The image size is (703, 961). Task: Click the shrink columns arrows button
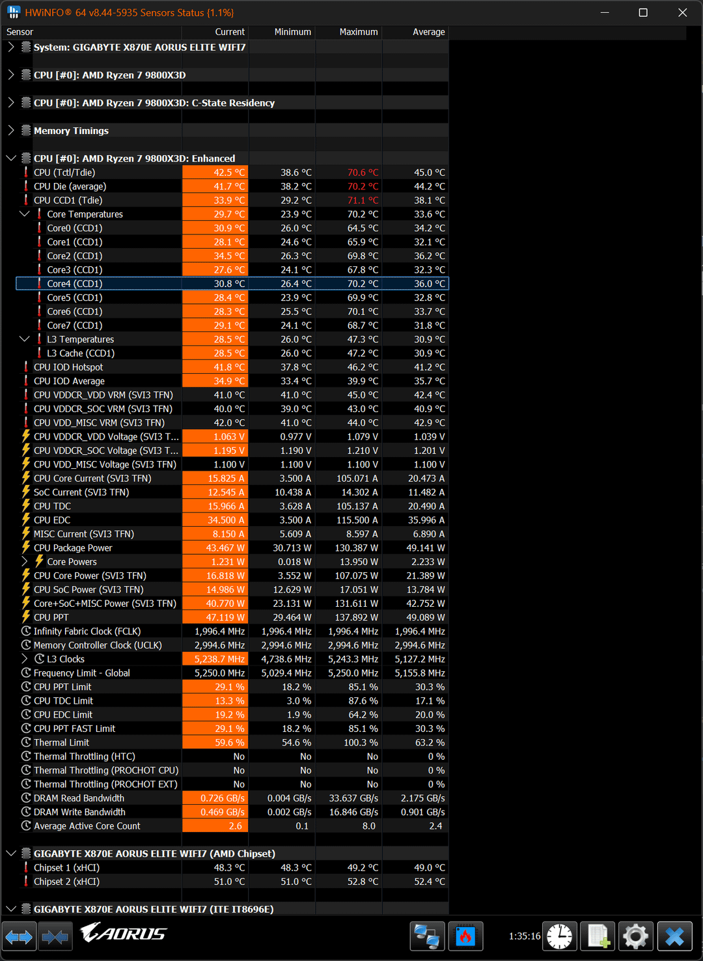coord(55,937)
